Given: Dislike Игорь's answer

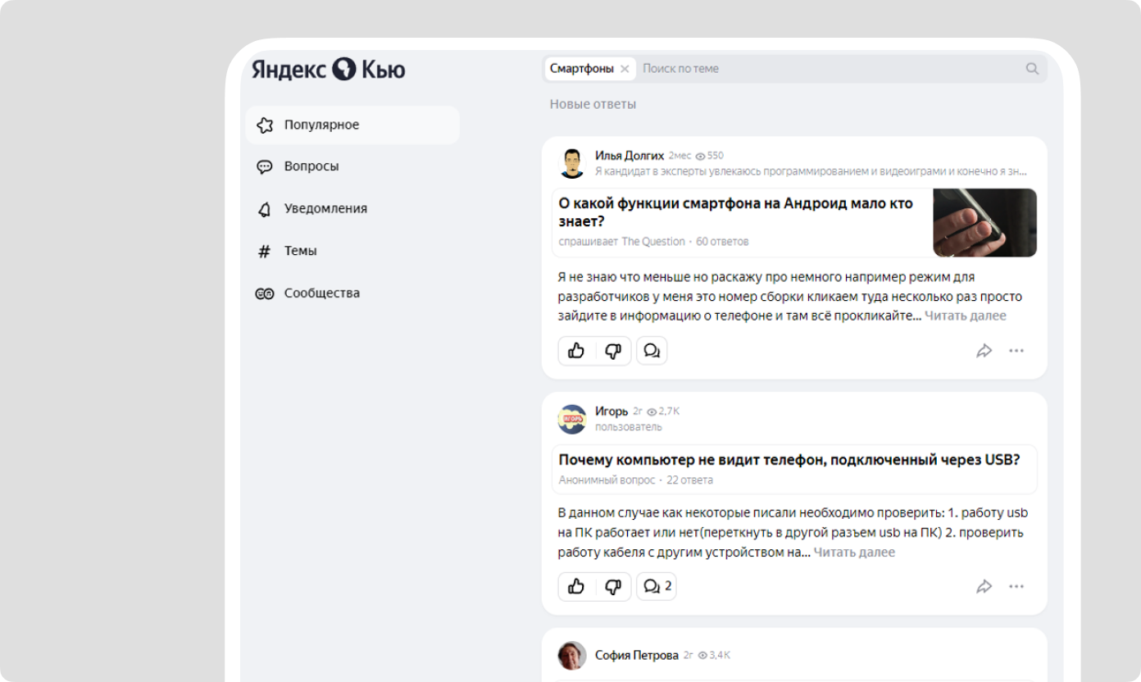Looking at the screenshot, I should 613,586.
